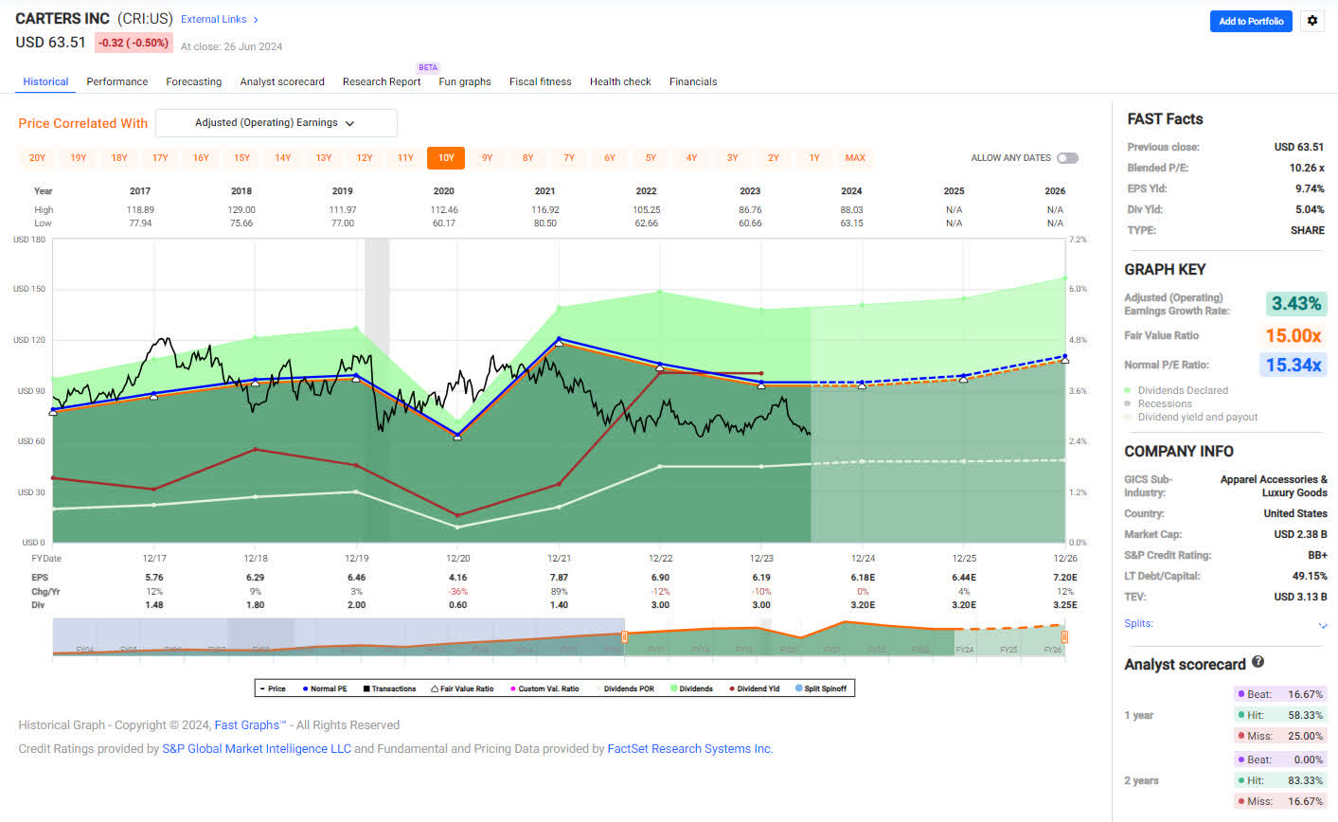Toggle the Dividends legend entry

tap(691, 688)
